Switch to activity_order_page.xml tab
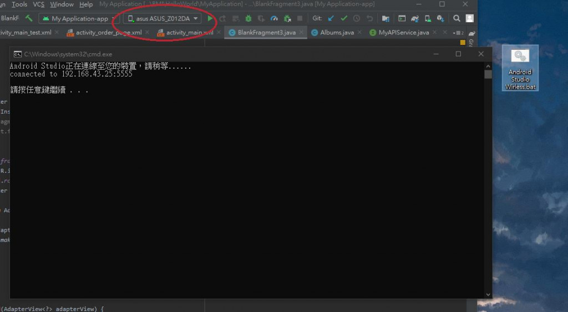The width and height of the screenshot is (568, 312). coord(108,33)
